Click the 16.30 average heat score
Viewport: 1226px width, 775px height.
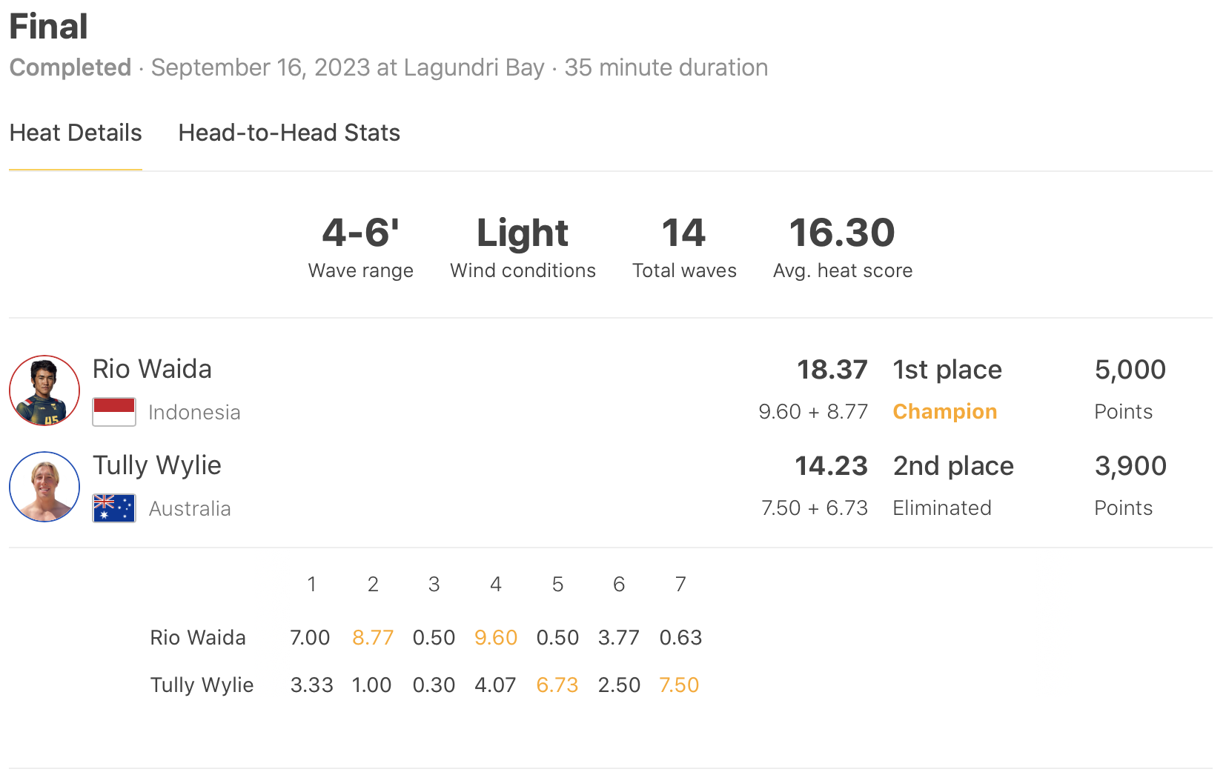pyautogui.click(x=842, y=233)
